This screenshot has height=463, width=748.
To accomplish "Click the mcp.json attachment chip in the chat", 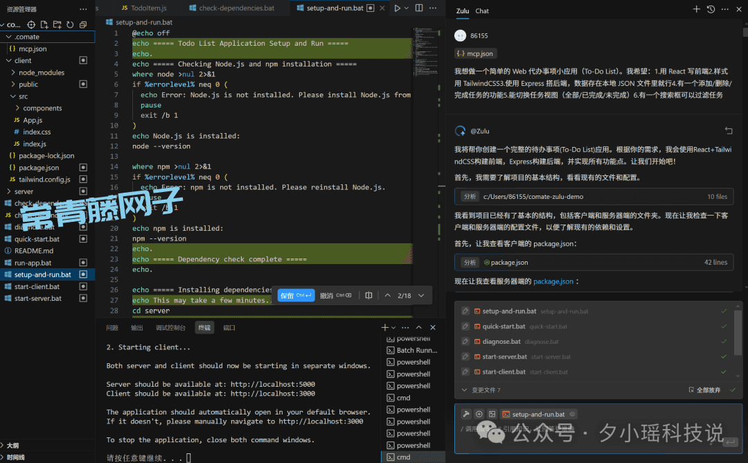I will tap(476, 53).
